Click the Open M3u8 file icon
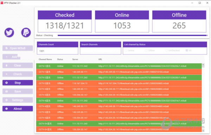Image resolution: width=211 pixels, height=135 pixels. 6,48
